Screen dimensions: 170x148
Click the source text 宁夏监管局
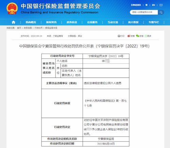[x=58, y=36]
